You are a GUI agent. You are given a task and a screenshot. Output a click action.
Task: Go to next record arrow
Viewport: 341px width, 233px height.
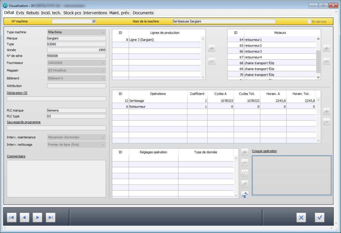37,217
